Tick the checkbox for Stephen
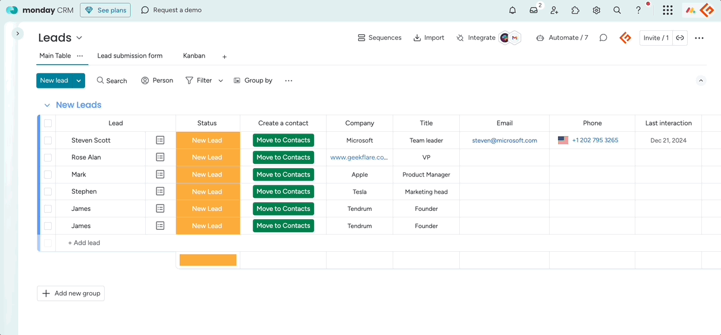Screen dimensions: 721x335 coord(48,192)
